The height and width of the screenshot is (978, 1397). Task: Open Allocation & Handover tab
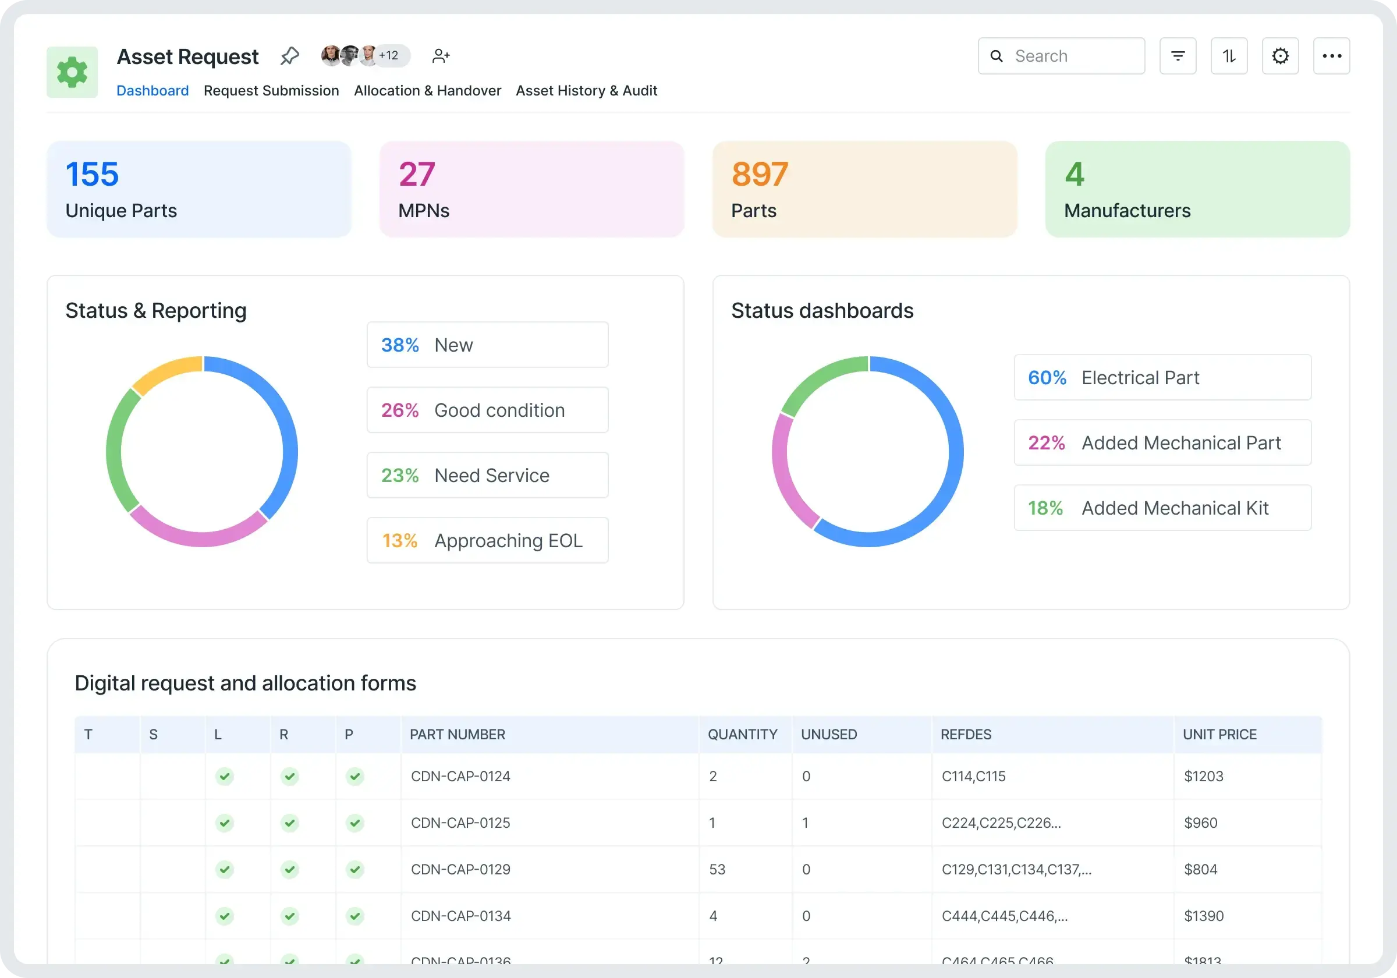(427, 91)
